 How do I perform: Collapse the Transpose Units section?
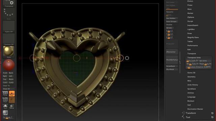[194, 57]
